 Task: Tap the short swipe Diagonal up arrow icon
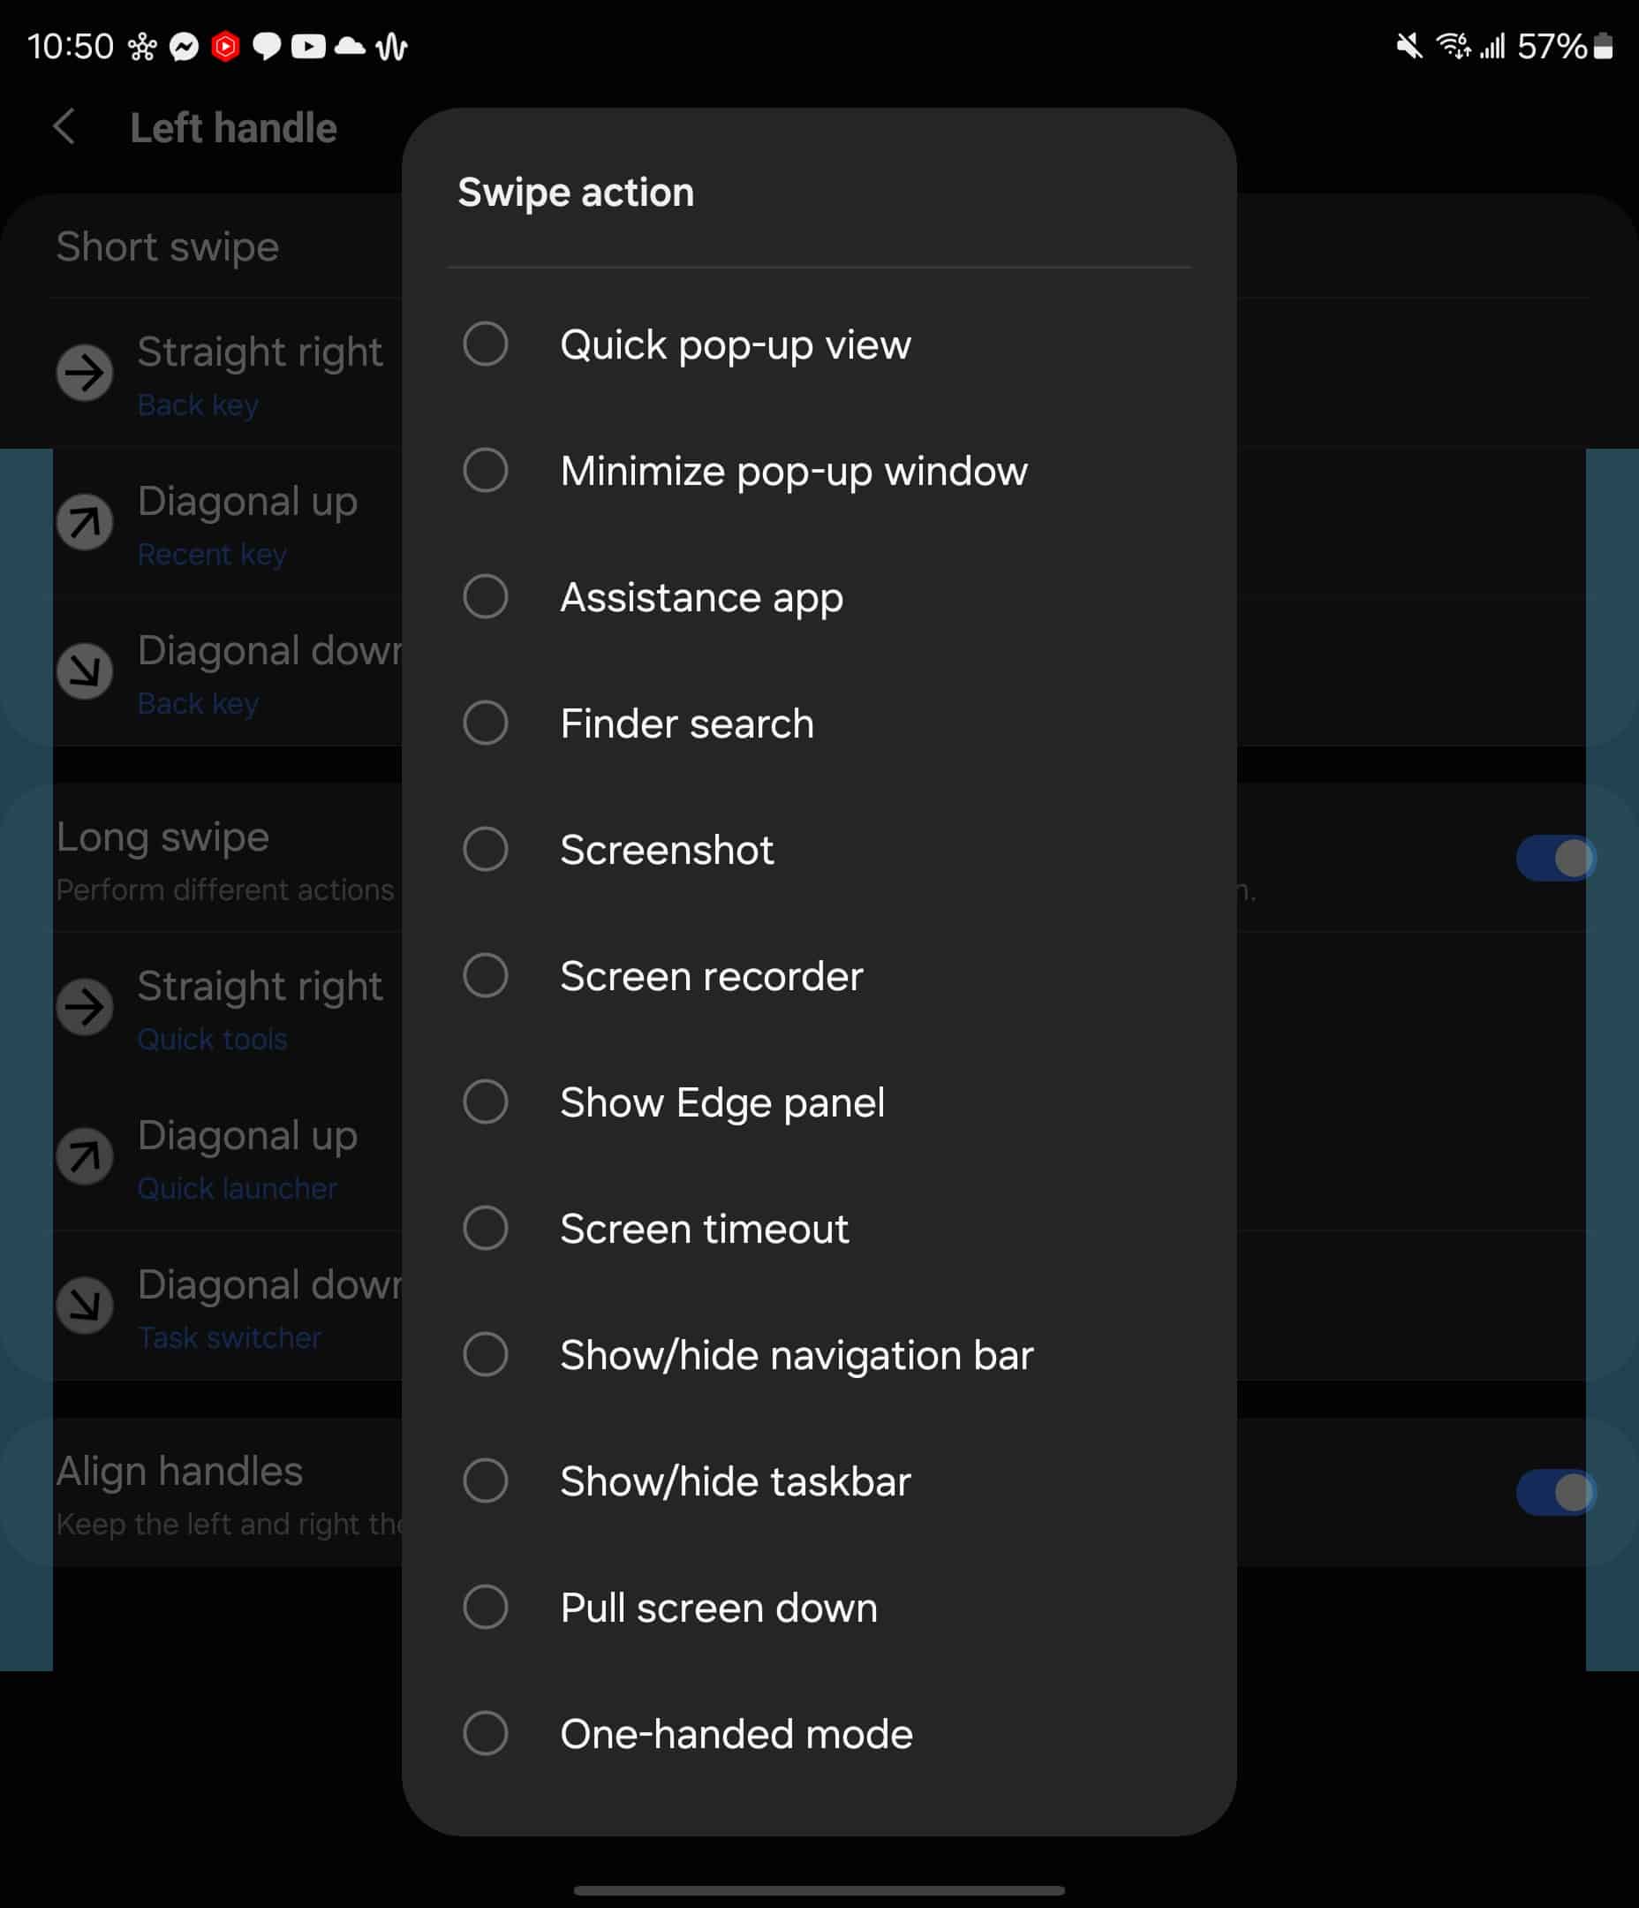point(85,522)
